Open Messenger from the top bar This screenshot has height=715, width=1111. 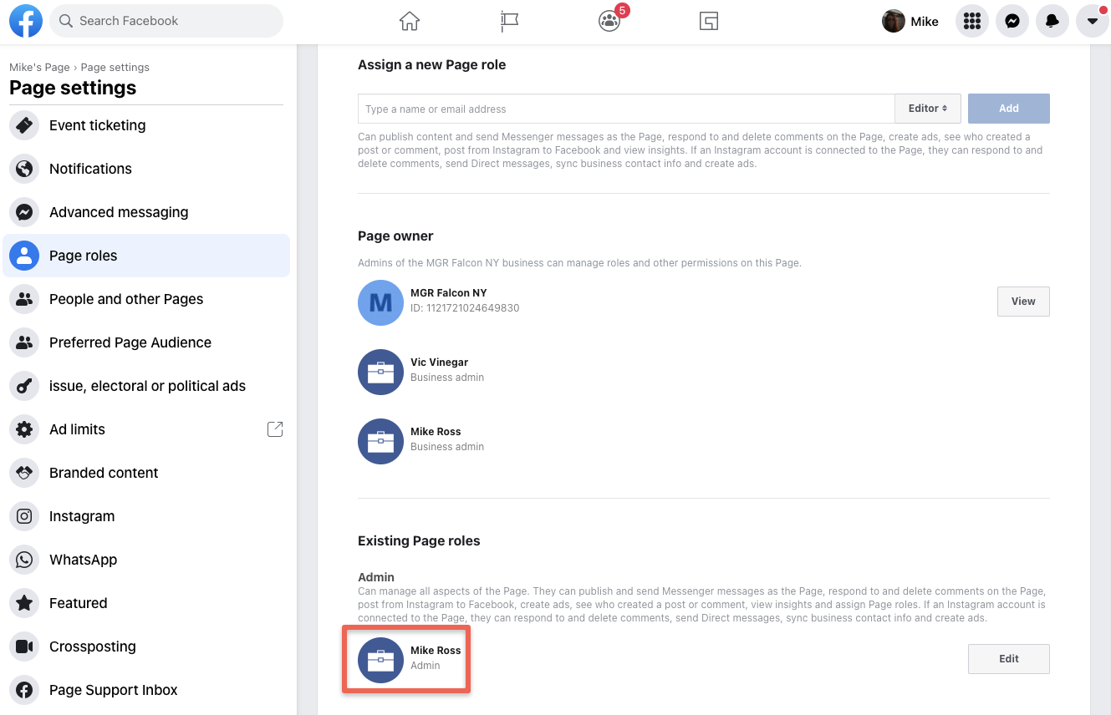point(1012,21)
